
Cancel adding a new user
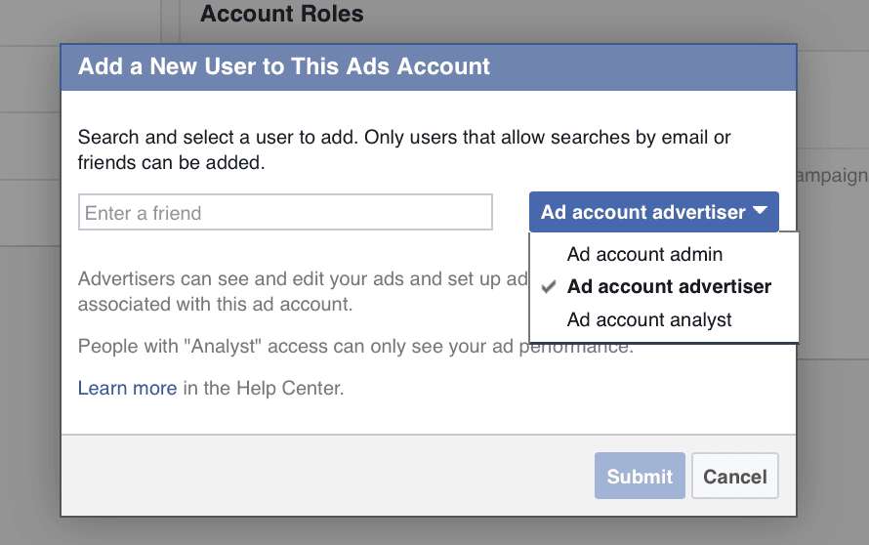(735, 477)
